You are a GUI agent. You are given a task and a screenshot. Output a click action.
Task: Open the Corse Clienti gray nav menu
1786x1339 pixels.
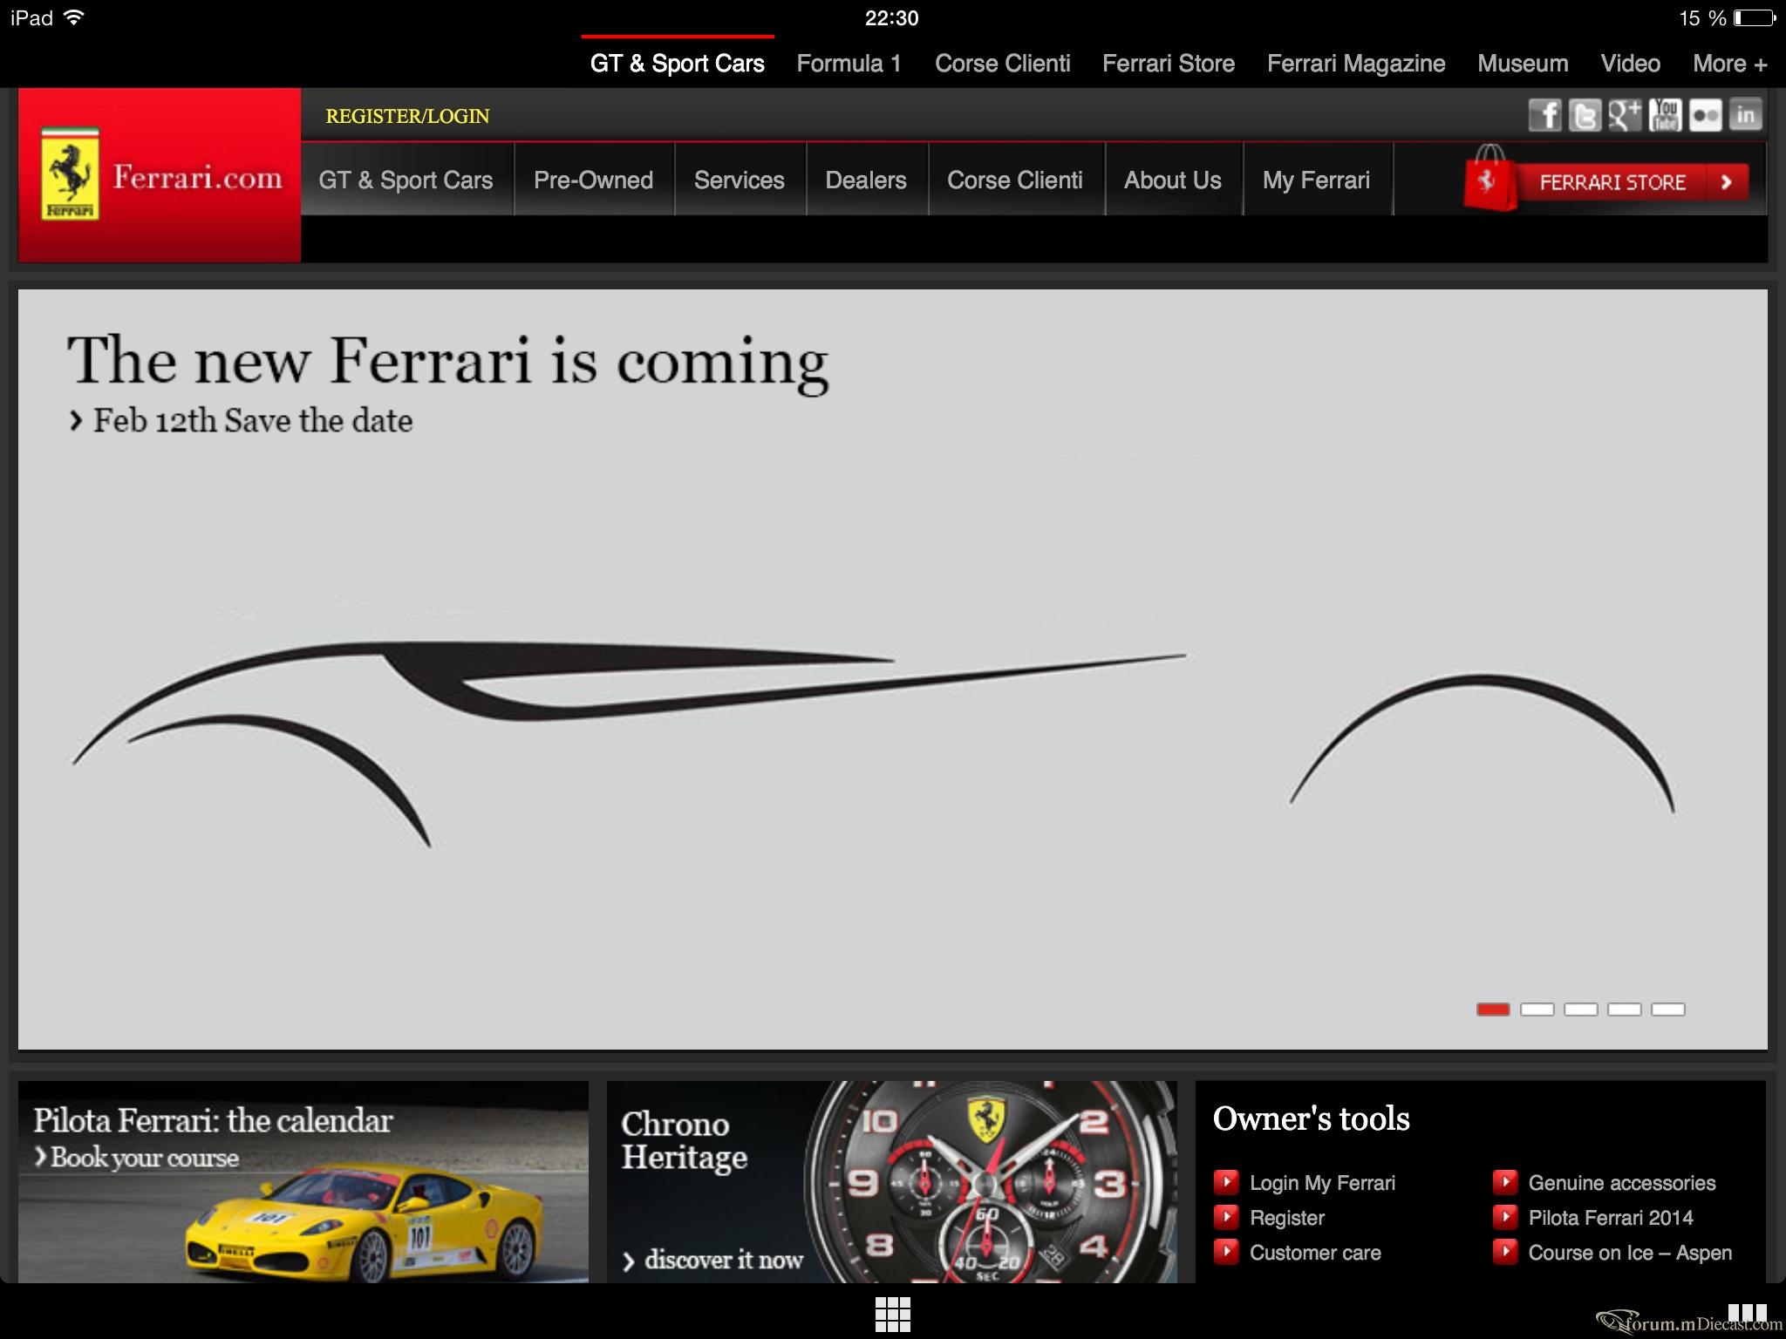(1015, 180)
